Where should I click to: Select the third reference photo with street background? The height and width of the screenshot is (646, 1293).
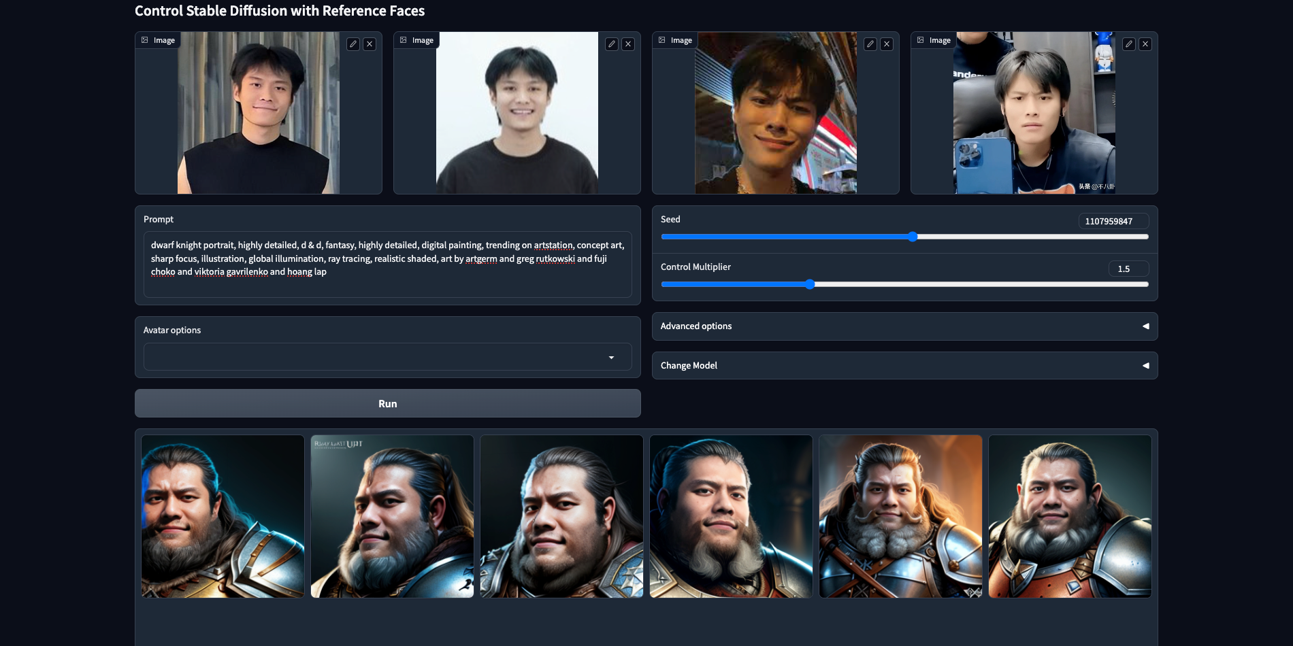[x=776, y=113]
